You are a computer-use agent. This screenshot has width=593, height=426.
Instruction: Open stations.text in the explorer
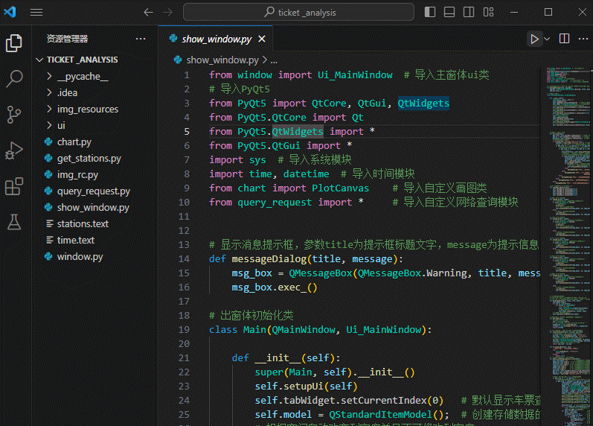point(83,223)
